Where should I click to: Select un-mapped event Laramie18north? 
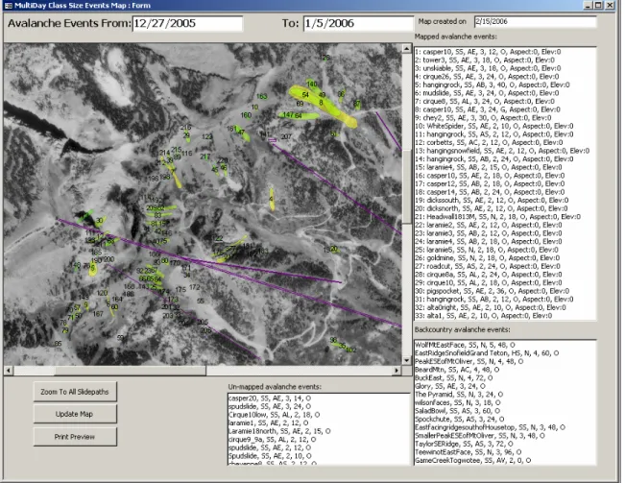(x=279, y=431)
